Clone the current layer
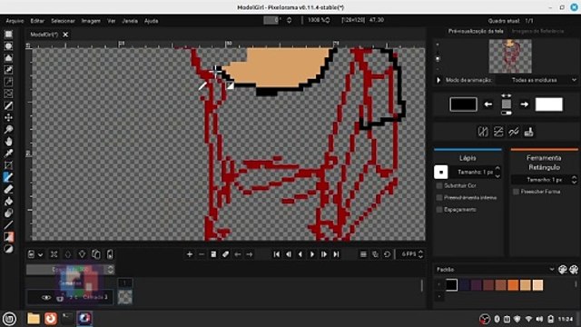This screenshot has width=581, height=327. (96, 254)
